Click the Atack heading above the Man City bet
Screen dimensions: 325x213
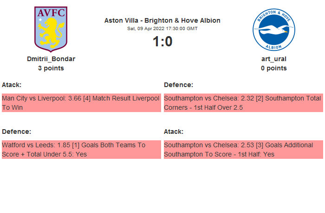[x=12, y=85]
